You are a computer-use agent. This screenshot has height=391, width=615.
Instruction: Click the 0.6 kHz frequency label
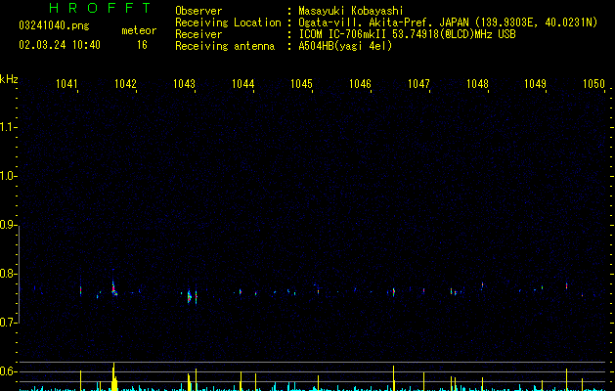tap(8, 371)
